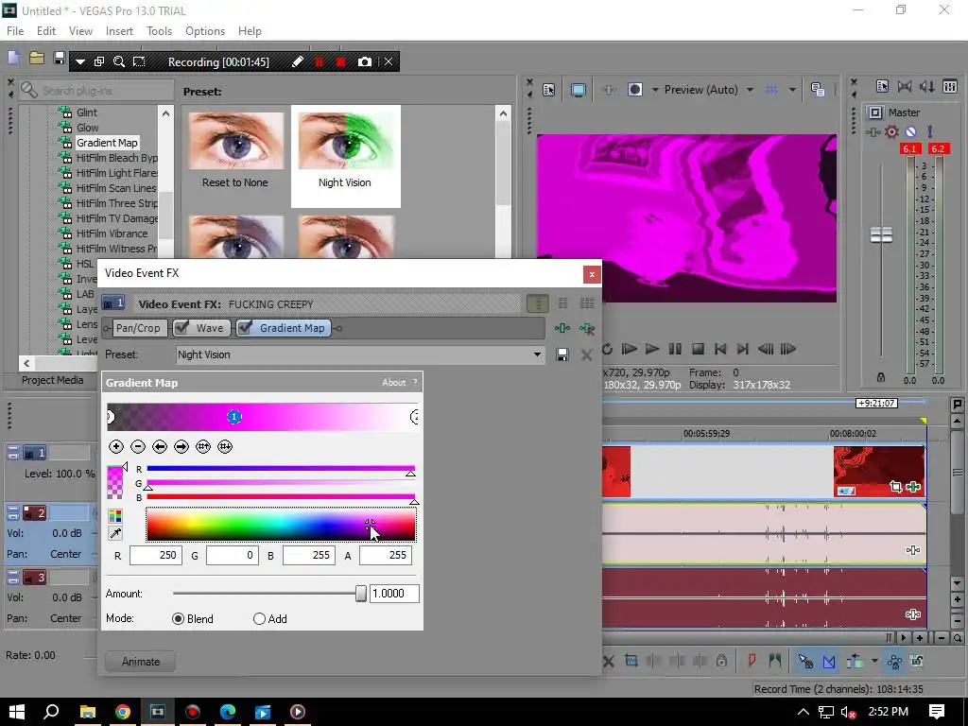Open the Night Vision preset dropdown

click(x=537, y=354)
